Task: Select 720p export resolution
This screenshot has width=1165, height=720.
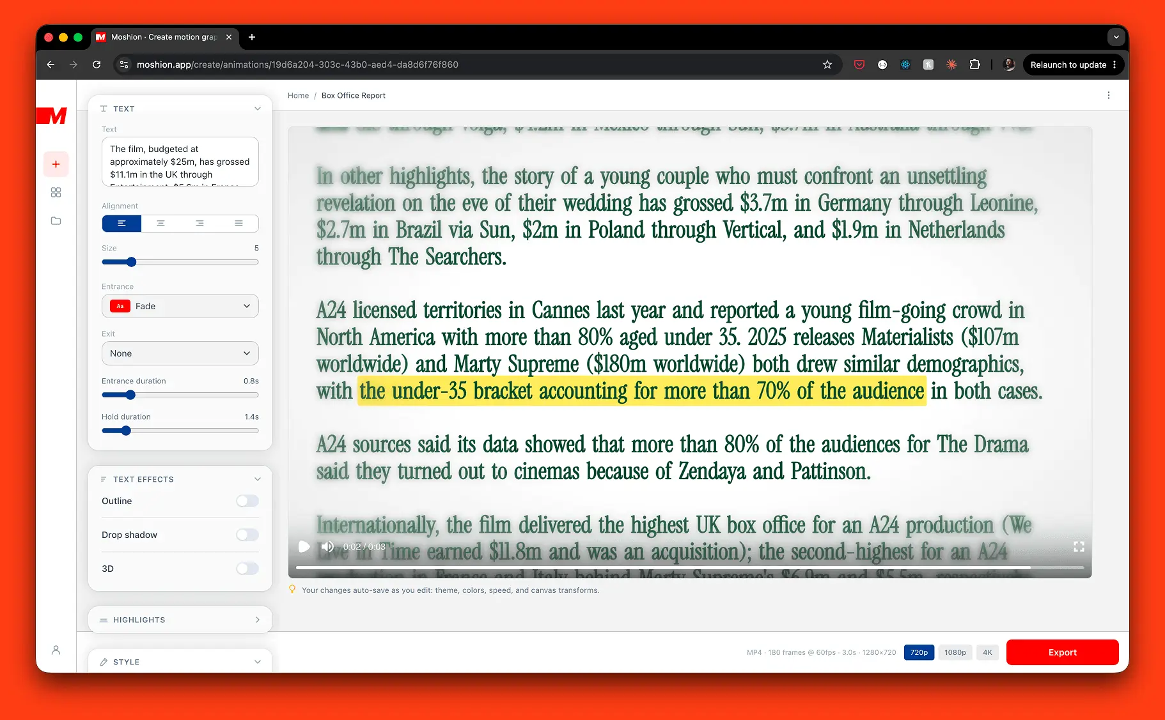Action: click(x=919, y=652)
